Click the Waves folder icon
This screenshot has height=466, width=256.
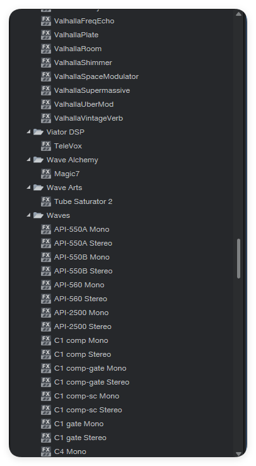pyautogui.click(x=38, y=215)
